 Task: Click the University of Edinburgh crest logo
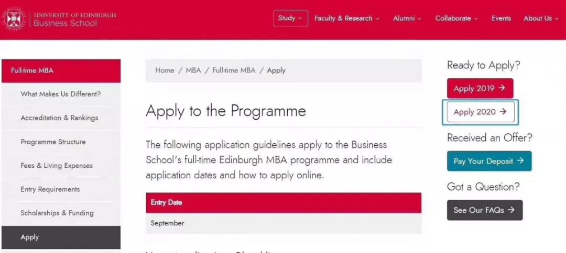tap(14, 19)
